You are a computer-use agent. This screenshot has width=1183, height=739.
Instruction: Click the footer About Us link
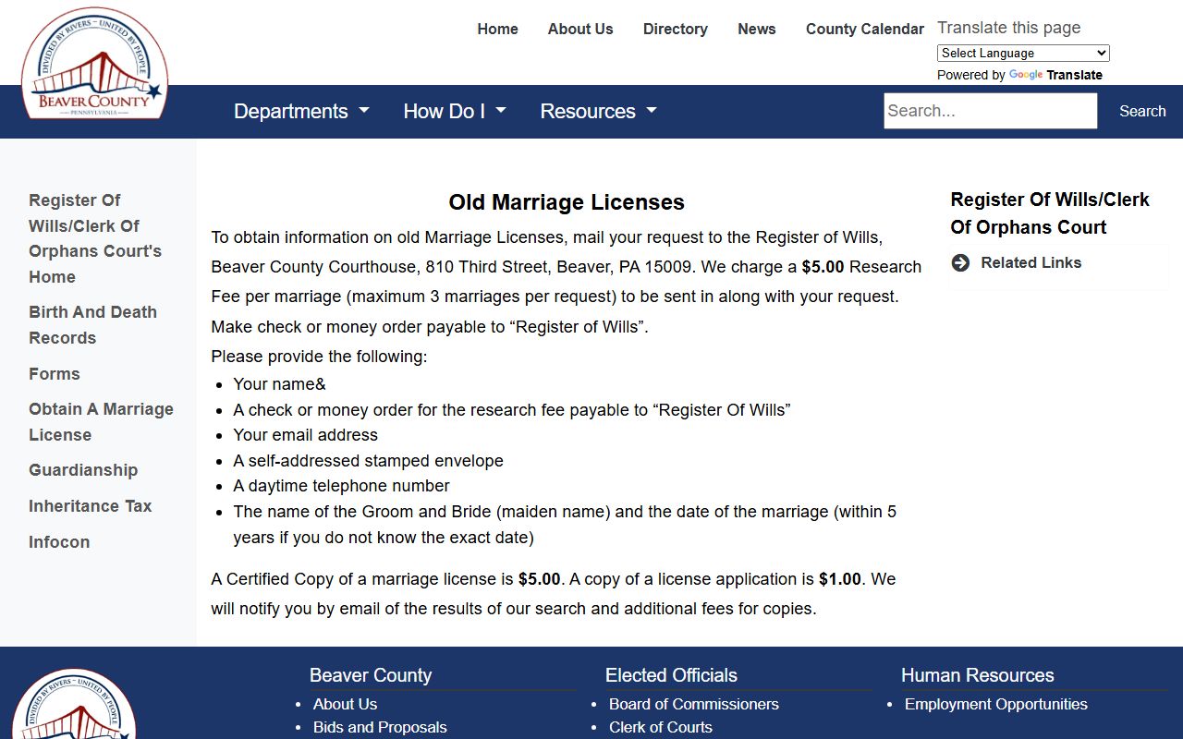(x=345, y=704)
